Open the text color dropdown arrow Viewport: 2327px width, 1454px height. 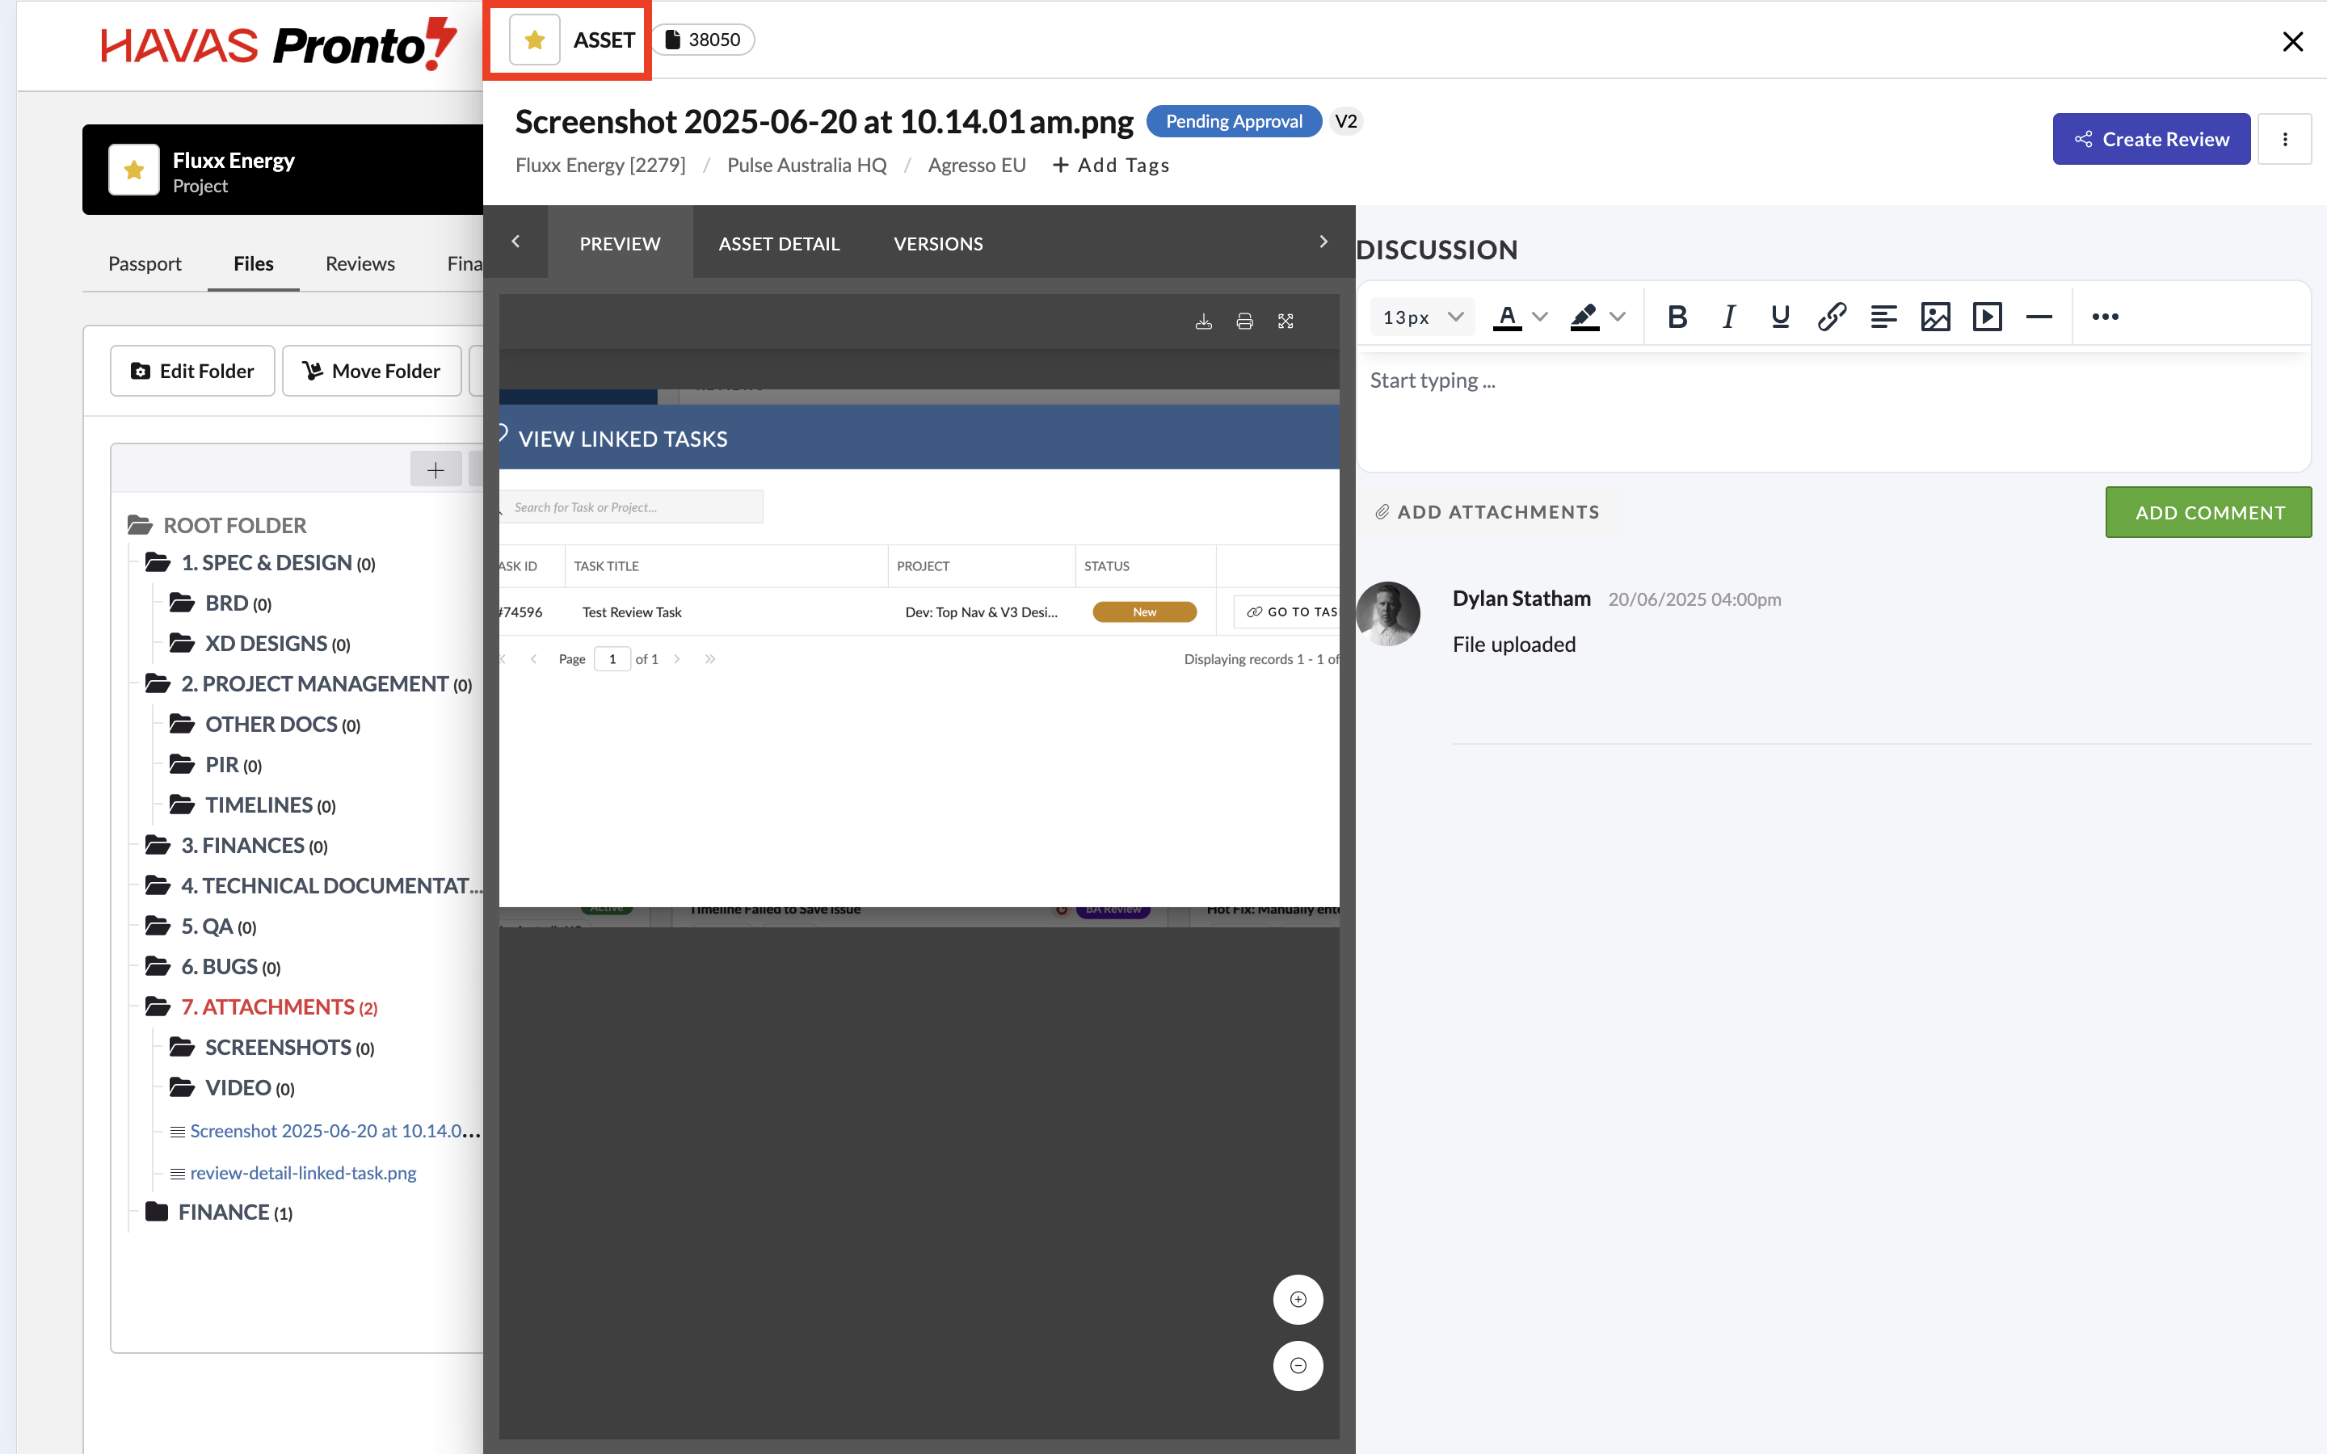tap(1541, 317)
